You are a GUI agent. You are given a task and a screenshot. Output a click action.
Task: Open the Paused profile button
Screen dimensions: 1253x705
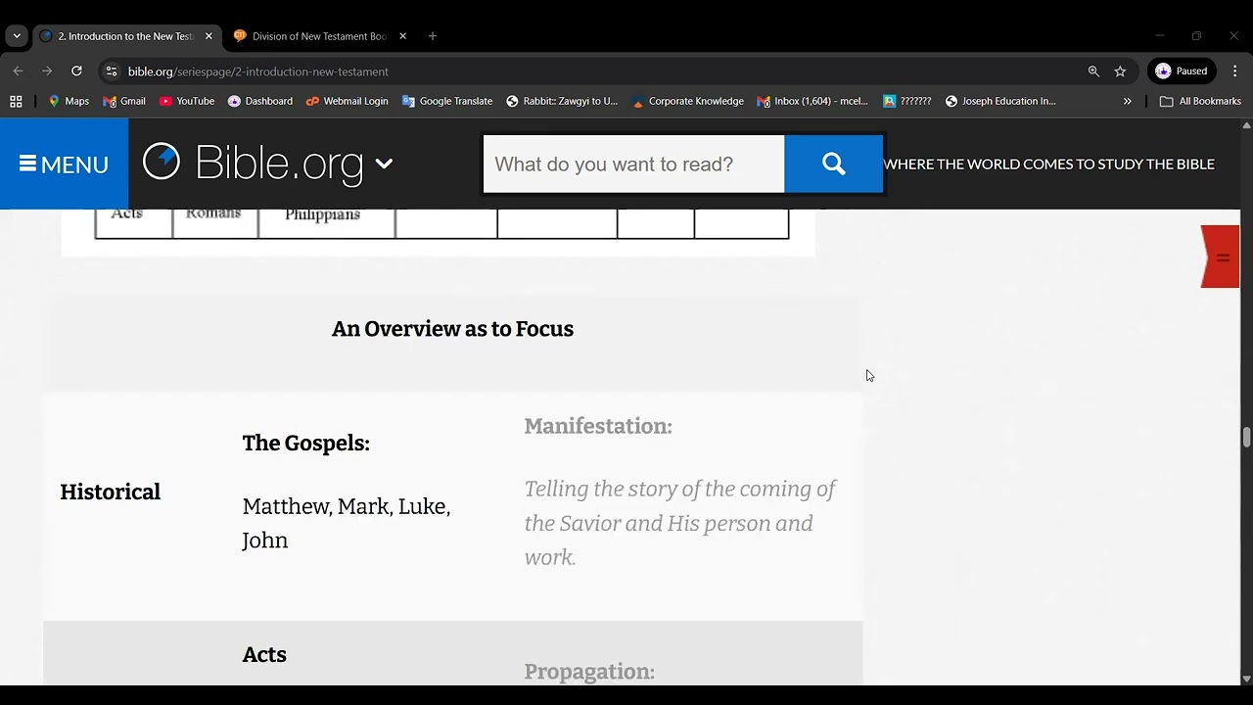(1182, 70)
